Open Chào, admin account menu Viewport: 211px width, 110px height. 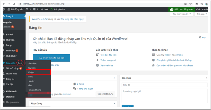click(x=202, y=9)
